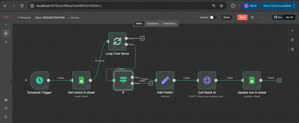Image resolution: width=299 pixels, height=123 pixels.
Task: Toggle the workflow Inactive switch
Action: (x=213, y=17)
